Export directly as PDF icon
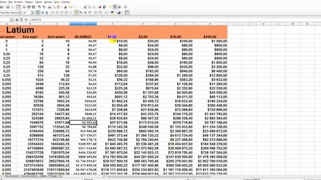321x180 pixels. click(24, 7)
